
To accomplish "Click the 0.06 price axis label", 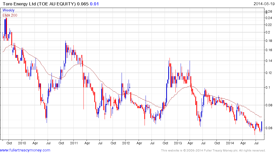I will (269, 128).
